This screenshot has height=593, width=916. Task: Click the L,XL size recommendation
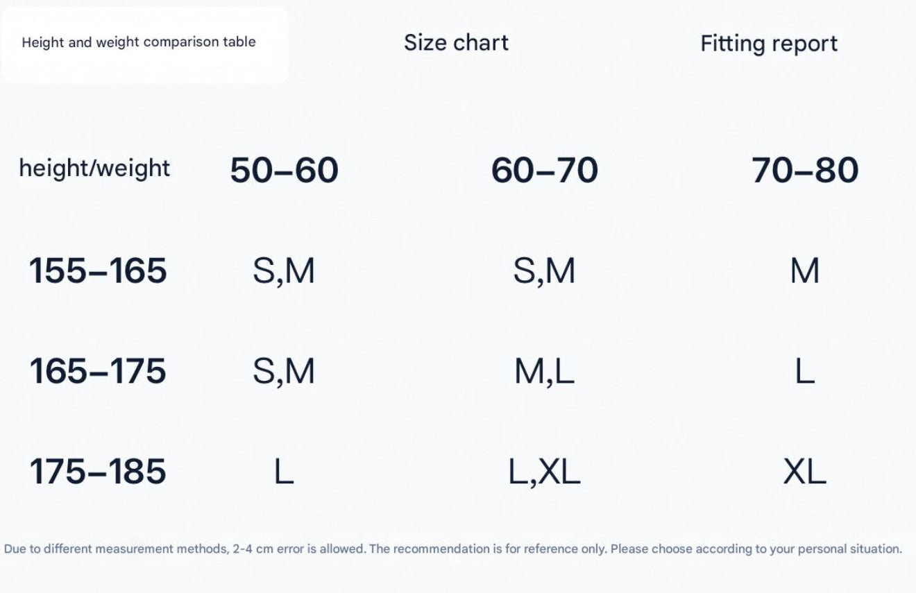[544, 473]
